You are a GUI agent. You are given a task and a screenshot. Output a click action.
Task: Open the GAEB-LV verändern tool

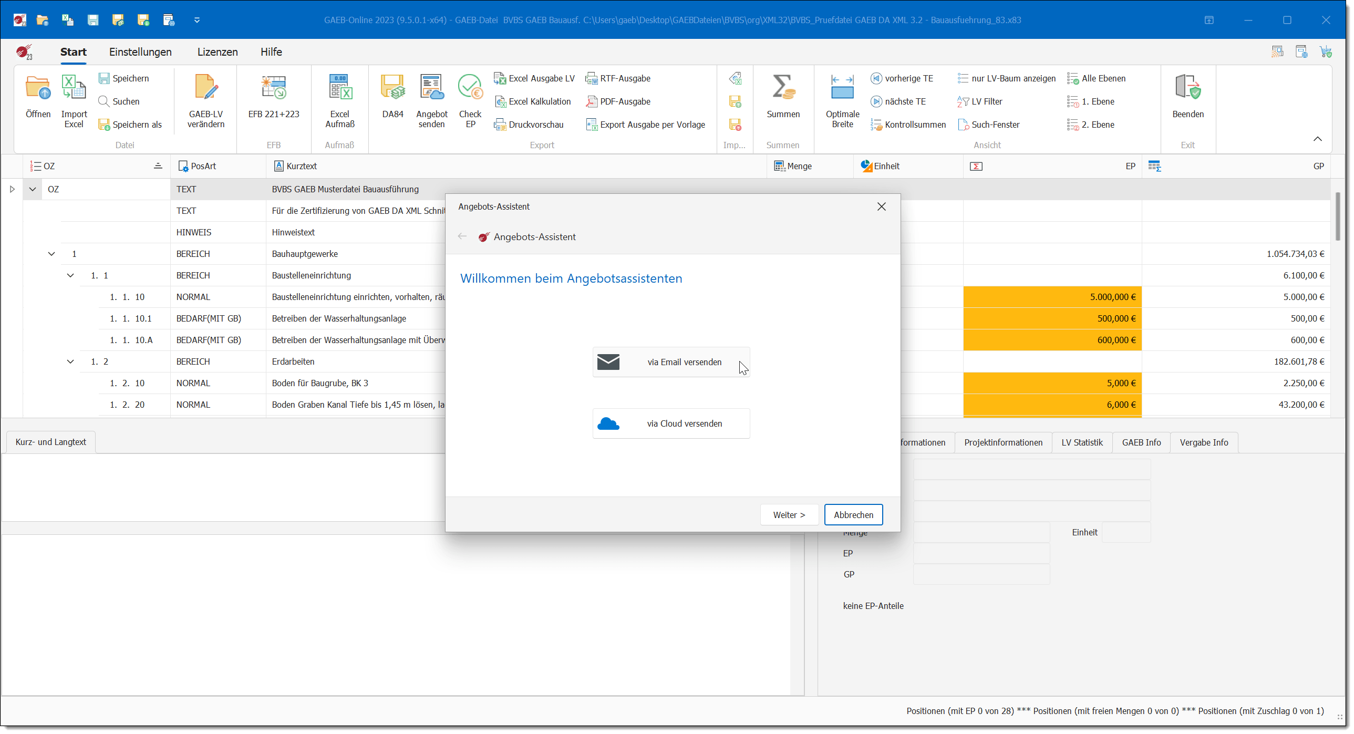pyautogui.click(x=205, y=100)
